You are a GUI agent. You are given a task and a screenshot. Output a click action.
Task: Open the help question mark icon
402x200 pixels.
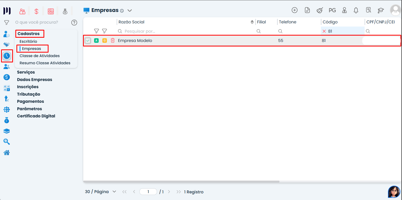(74, 23)
